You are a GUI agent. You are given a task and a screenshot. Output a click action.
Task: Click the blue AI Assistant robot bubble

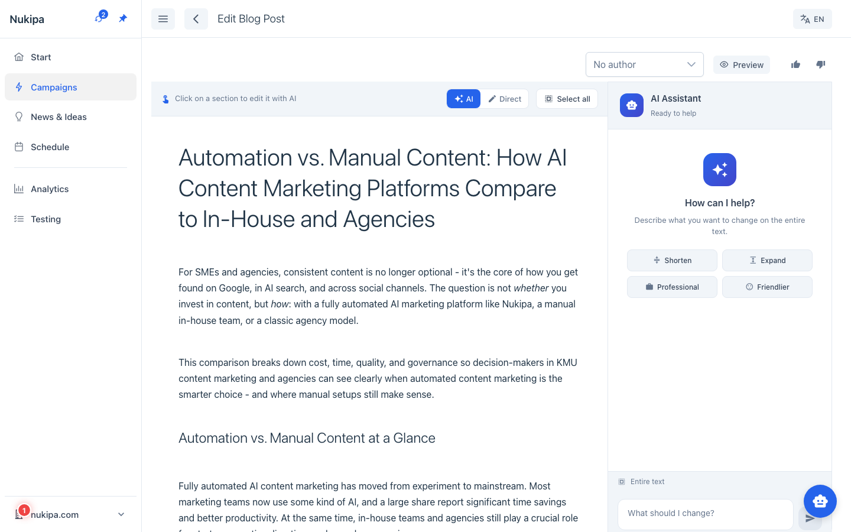point(820,501)
